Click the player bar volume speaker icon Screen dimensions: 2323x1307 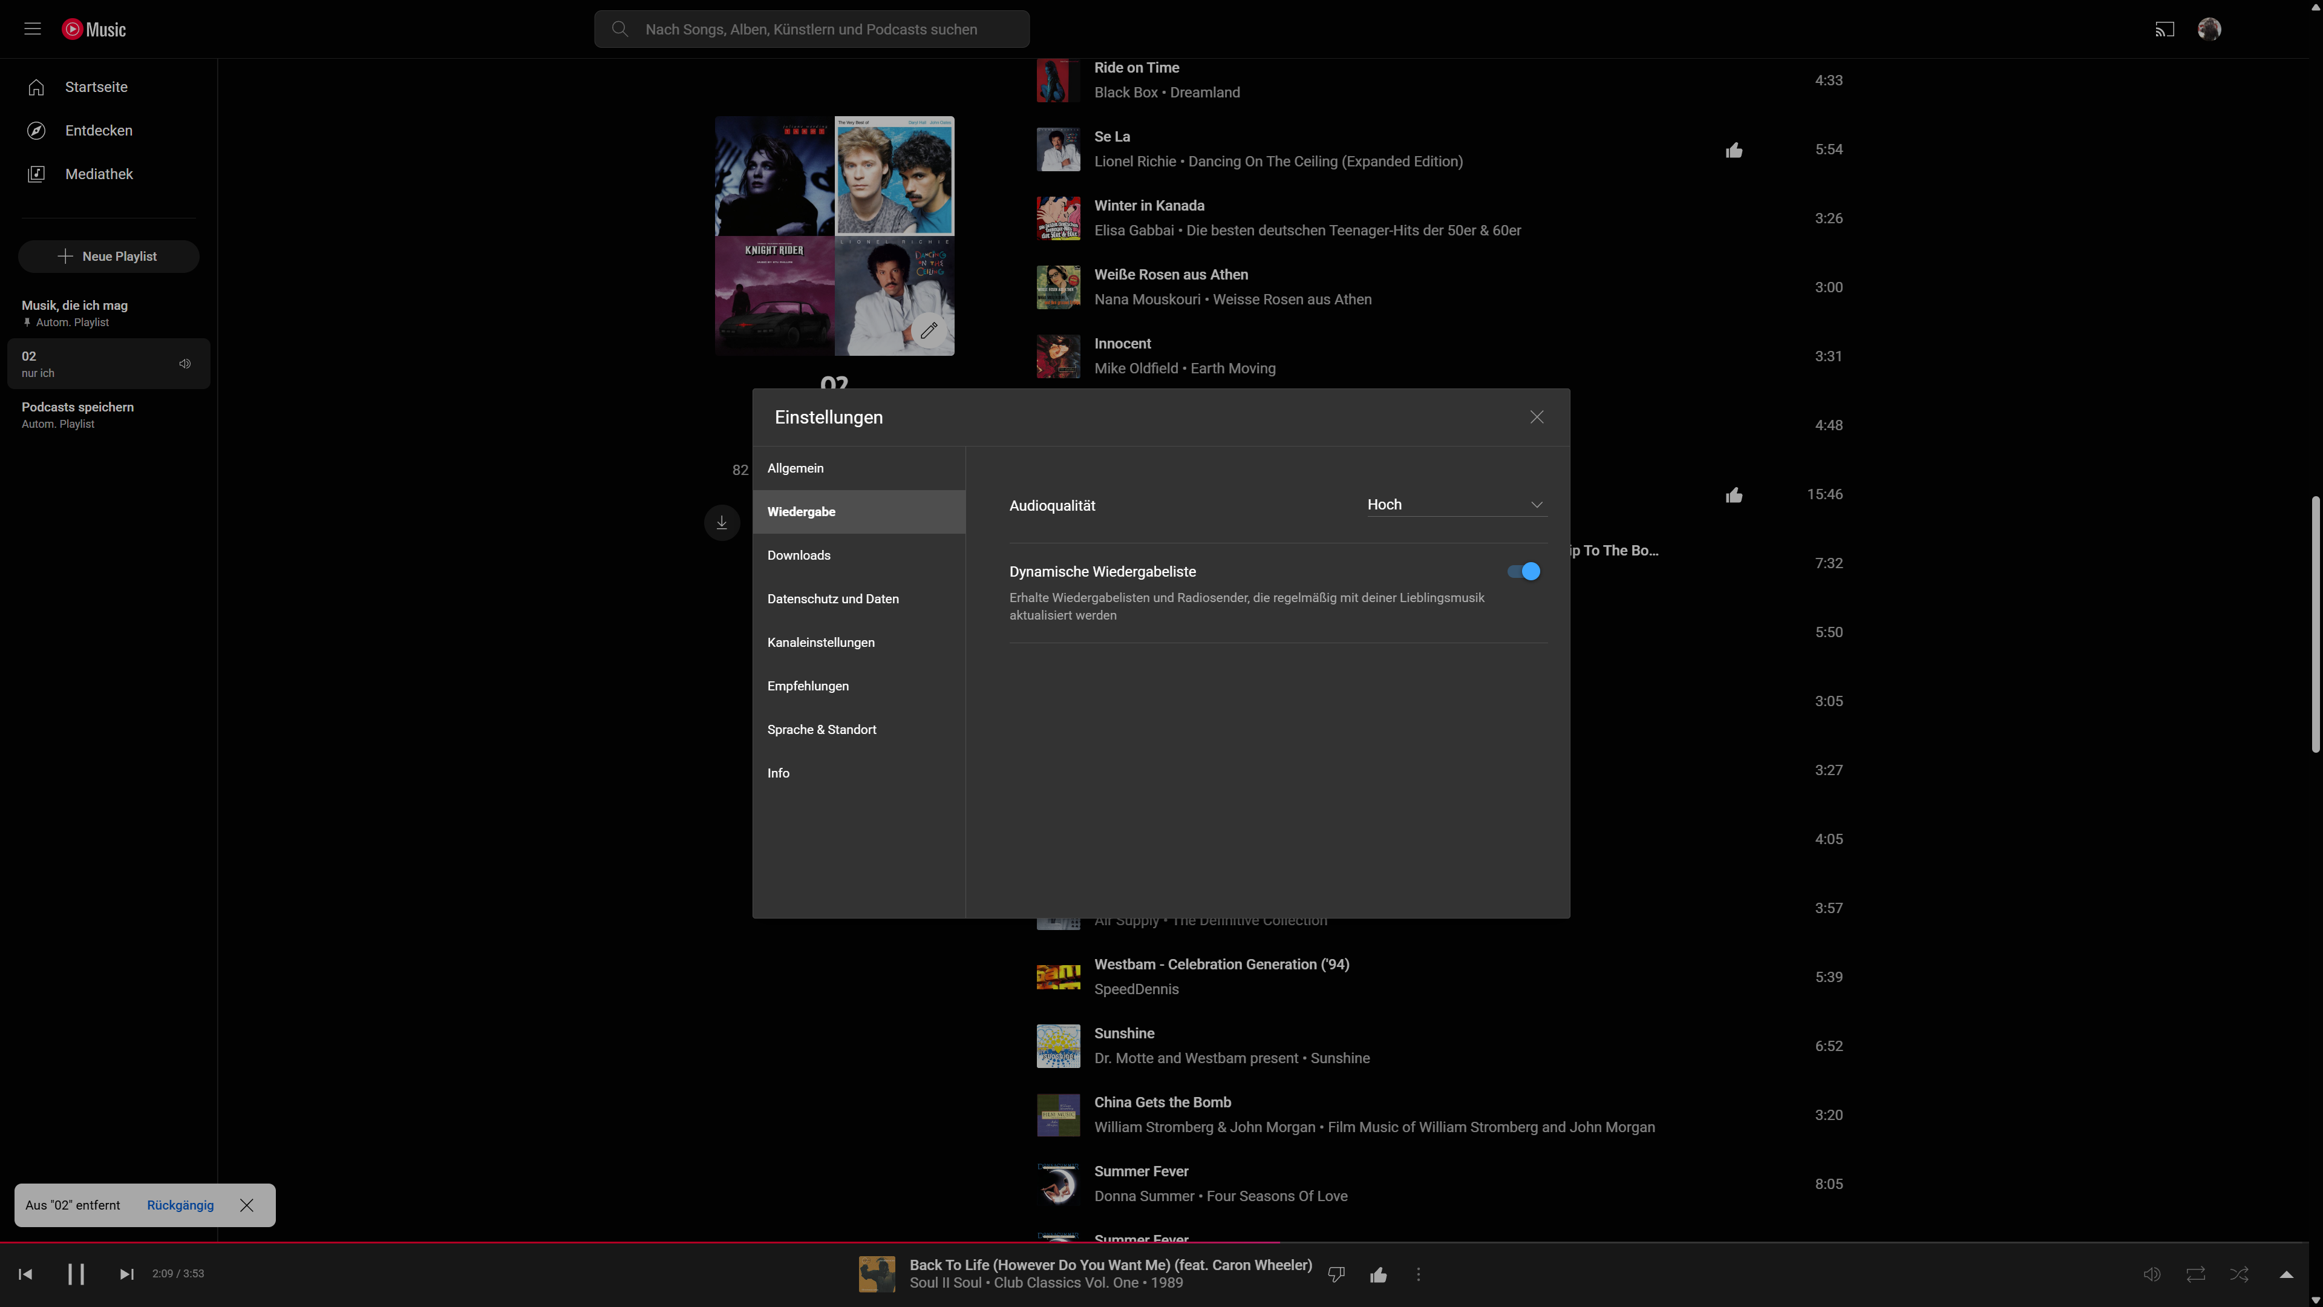pos(2152,1274)
